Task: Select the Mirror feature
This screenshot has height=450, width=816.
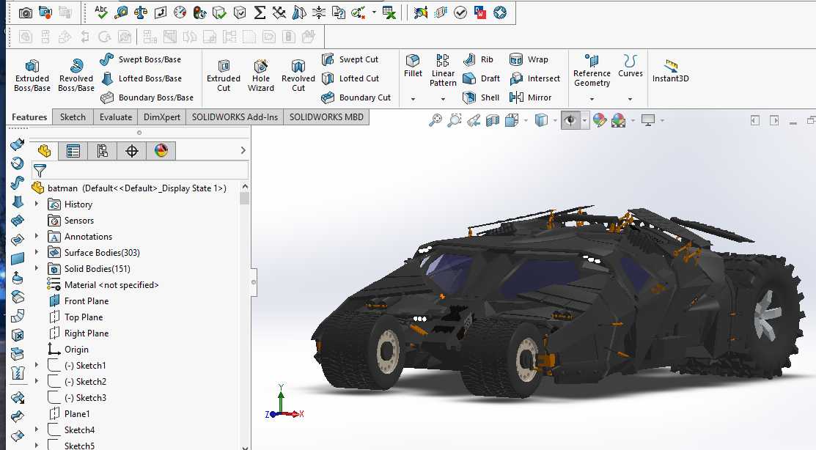Action: tap(530, 97)
